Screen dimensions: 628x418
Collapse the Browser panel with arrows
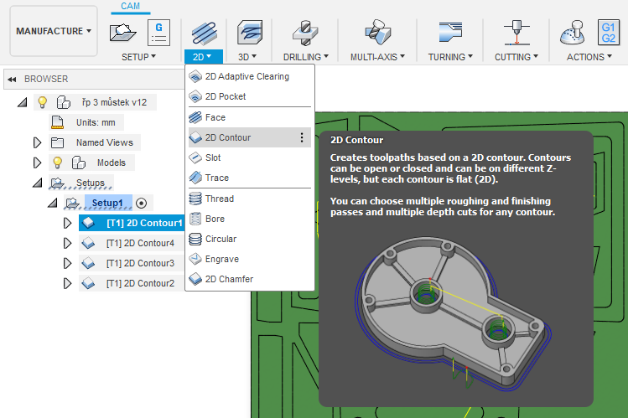pyautogui.click(x=13, y=79)
